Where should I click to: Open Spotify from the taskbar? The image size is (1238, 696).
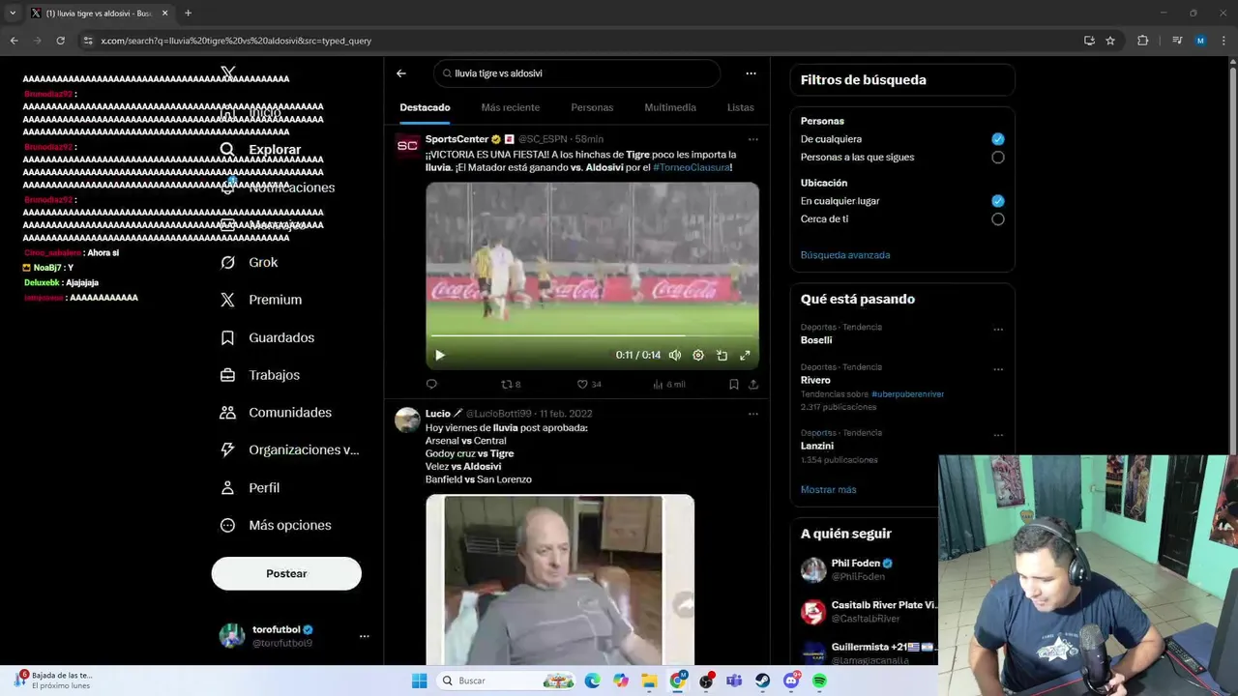tap(819, 681)
